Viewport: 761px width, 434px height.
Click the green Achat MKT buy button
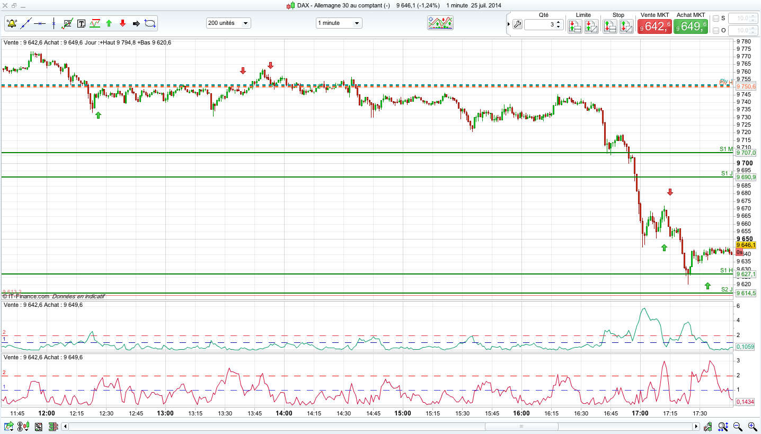[691, 26]
